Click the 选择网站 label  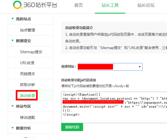coord(69,67)
